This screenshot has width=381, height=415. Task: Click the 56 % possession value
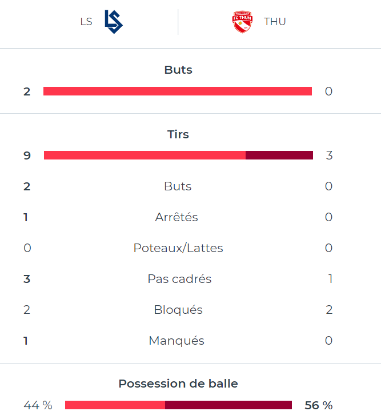(319, 405)
